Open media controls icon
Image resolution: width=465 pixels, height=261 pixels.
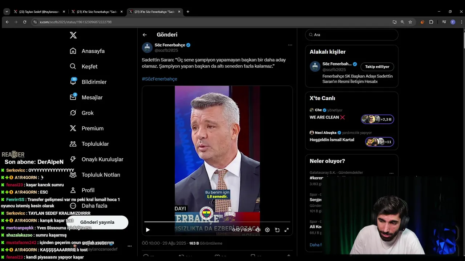(x=444, y=22)
